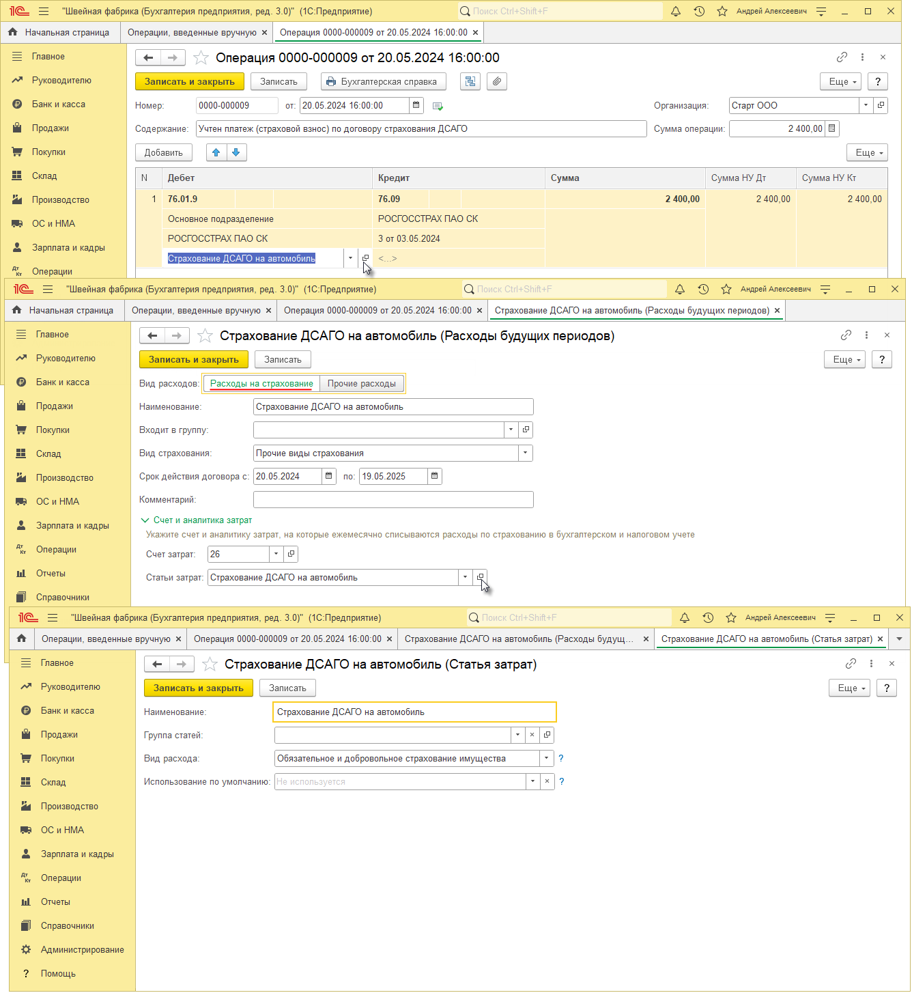
Task: Click search field in bottom window
Action: pos(569,617)
